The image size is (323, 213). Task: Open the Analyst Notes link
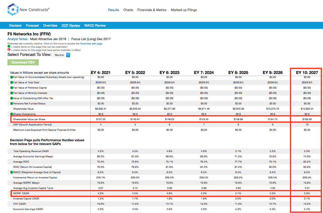click(x=18, y=39)
